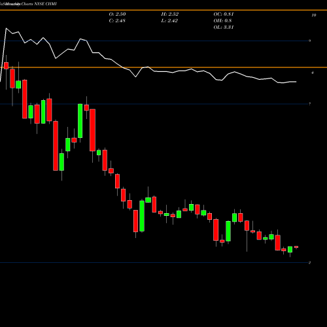
Task: Click the price axis label 7
Action: [309, 104]
